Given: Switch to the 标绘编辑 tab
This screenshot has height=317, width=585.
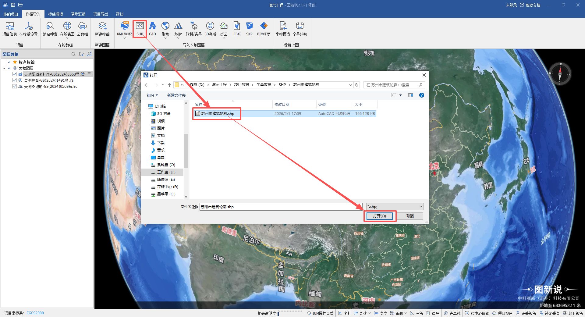Looking at the screenshot, I should 55,14.
